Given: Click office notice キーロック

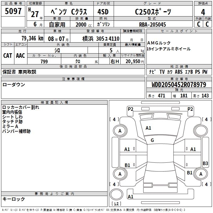Looking at the screenshot, I should click(x=14, y=199).
